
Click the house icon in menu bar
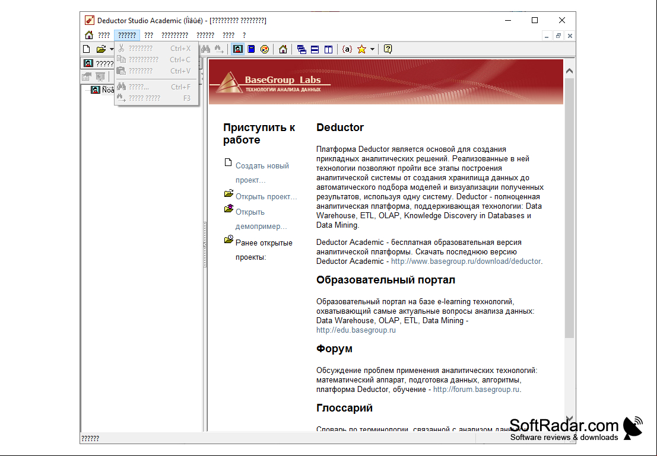pos(89,35)
